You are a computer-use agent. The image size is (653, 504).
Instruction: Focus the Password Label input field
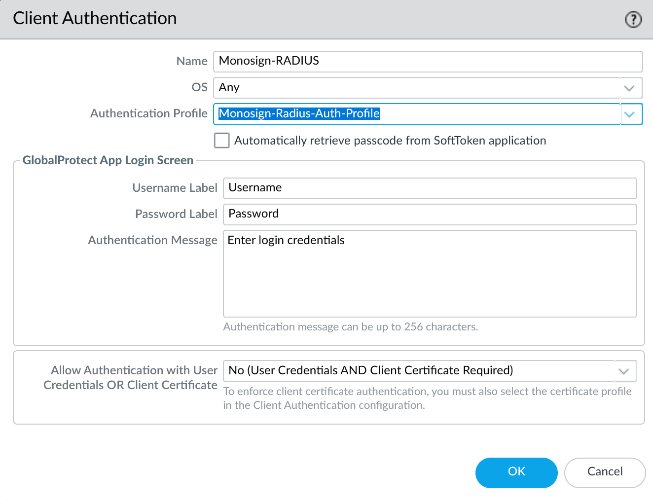click(429, 214)
